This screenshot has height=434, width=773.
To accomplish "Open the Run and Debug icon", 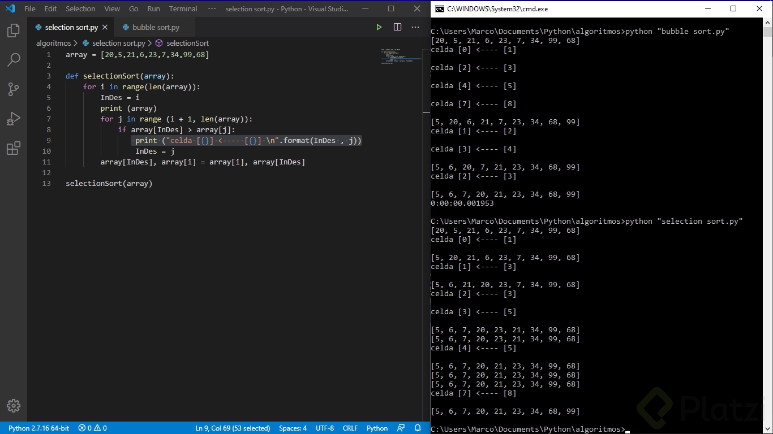I will click(x=13, y=118).
